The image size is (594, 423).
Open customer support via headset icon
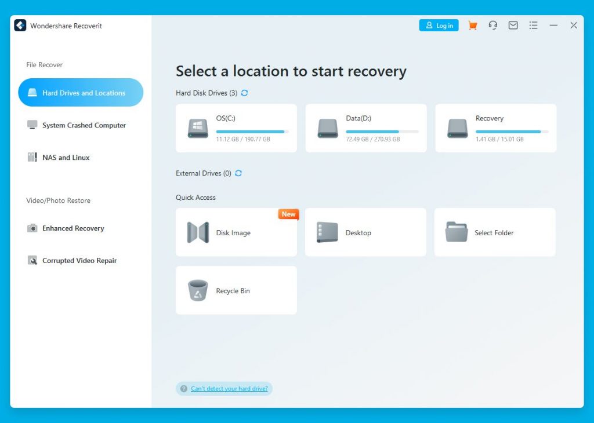[492, 25]
